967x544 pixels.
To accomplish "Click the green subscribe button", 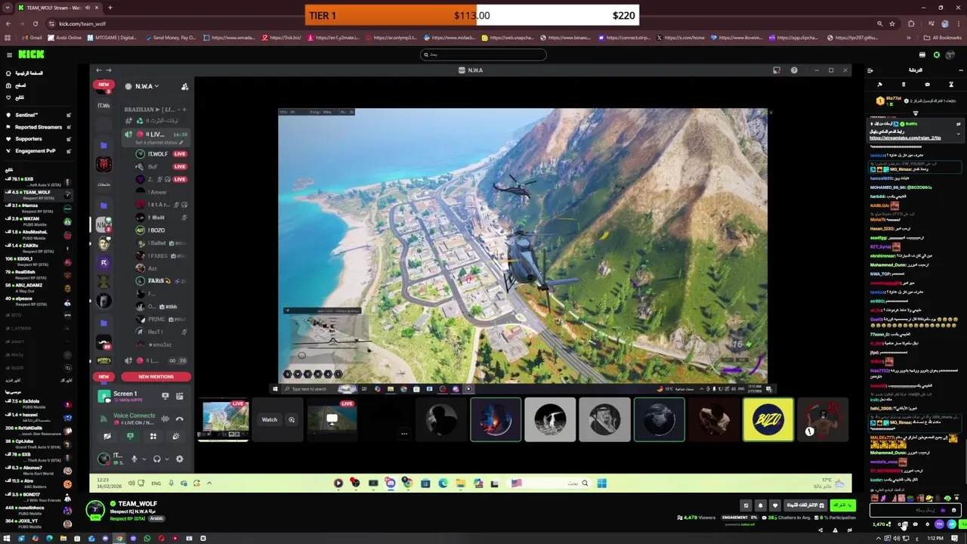I will (x=842, y=505).
